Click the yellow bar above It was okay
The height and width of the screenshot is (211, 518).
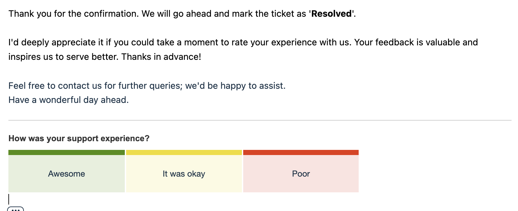[x=184, y=152]
